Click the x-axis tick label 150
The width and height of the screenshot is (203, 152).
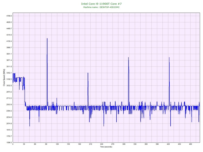point(68,144)
